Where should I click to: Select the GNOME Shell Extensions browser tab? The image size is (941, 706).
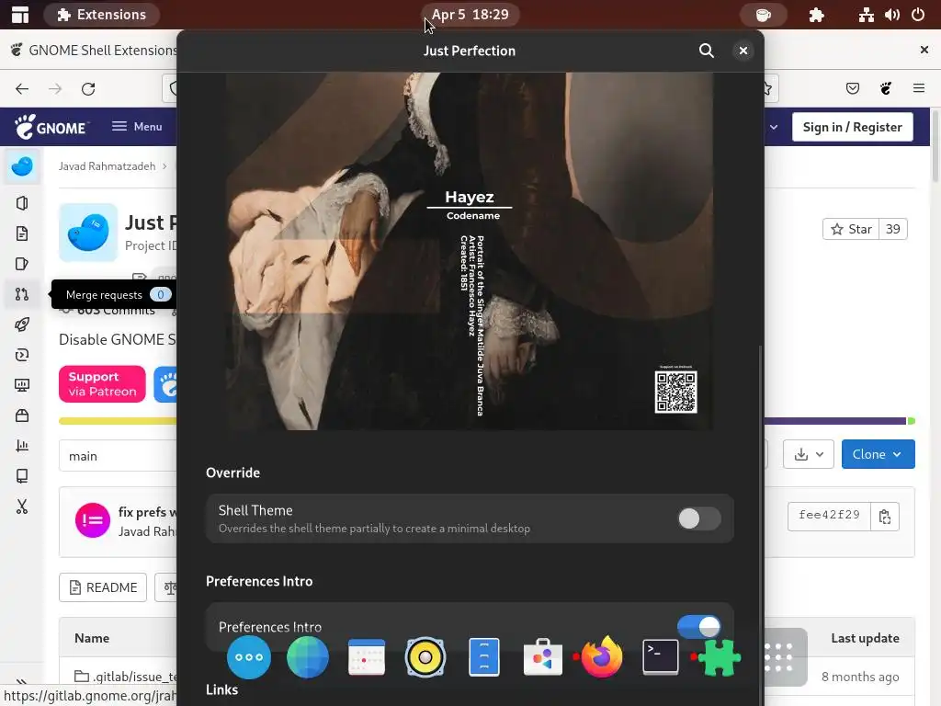click(x=95, y=50)
